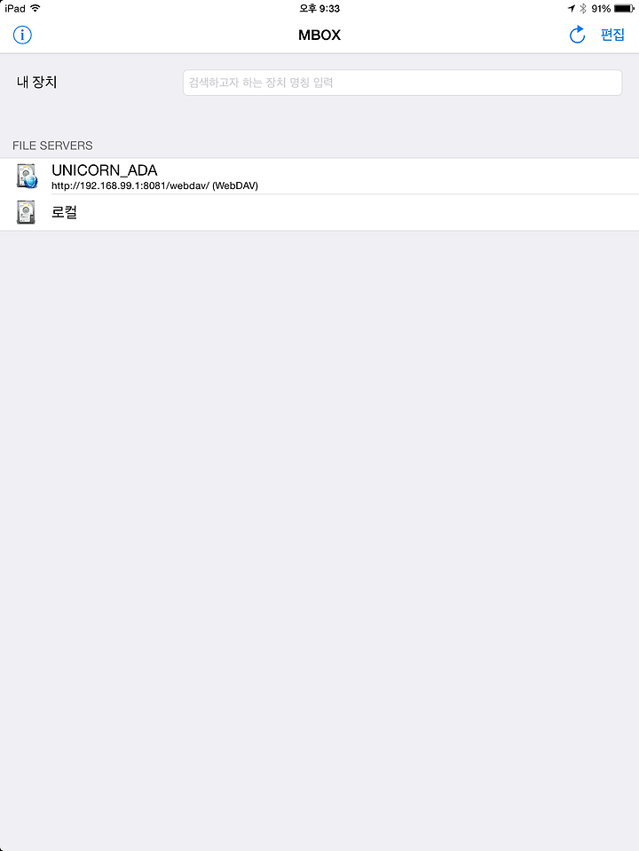Tap the 91% battery percentage text
This screenshot has height=851, width=639.
coord(601,8)
